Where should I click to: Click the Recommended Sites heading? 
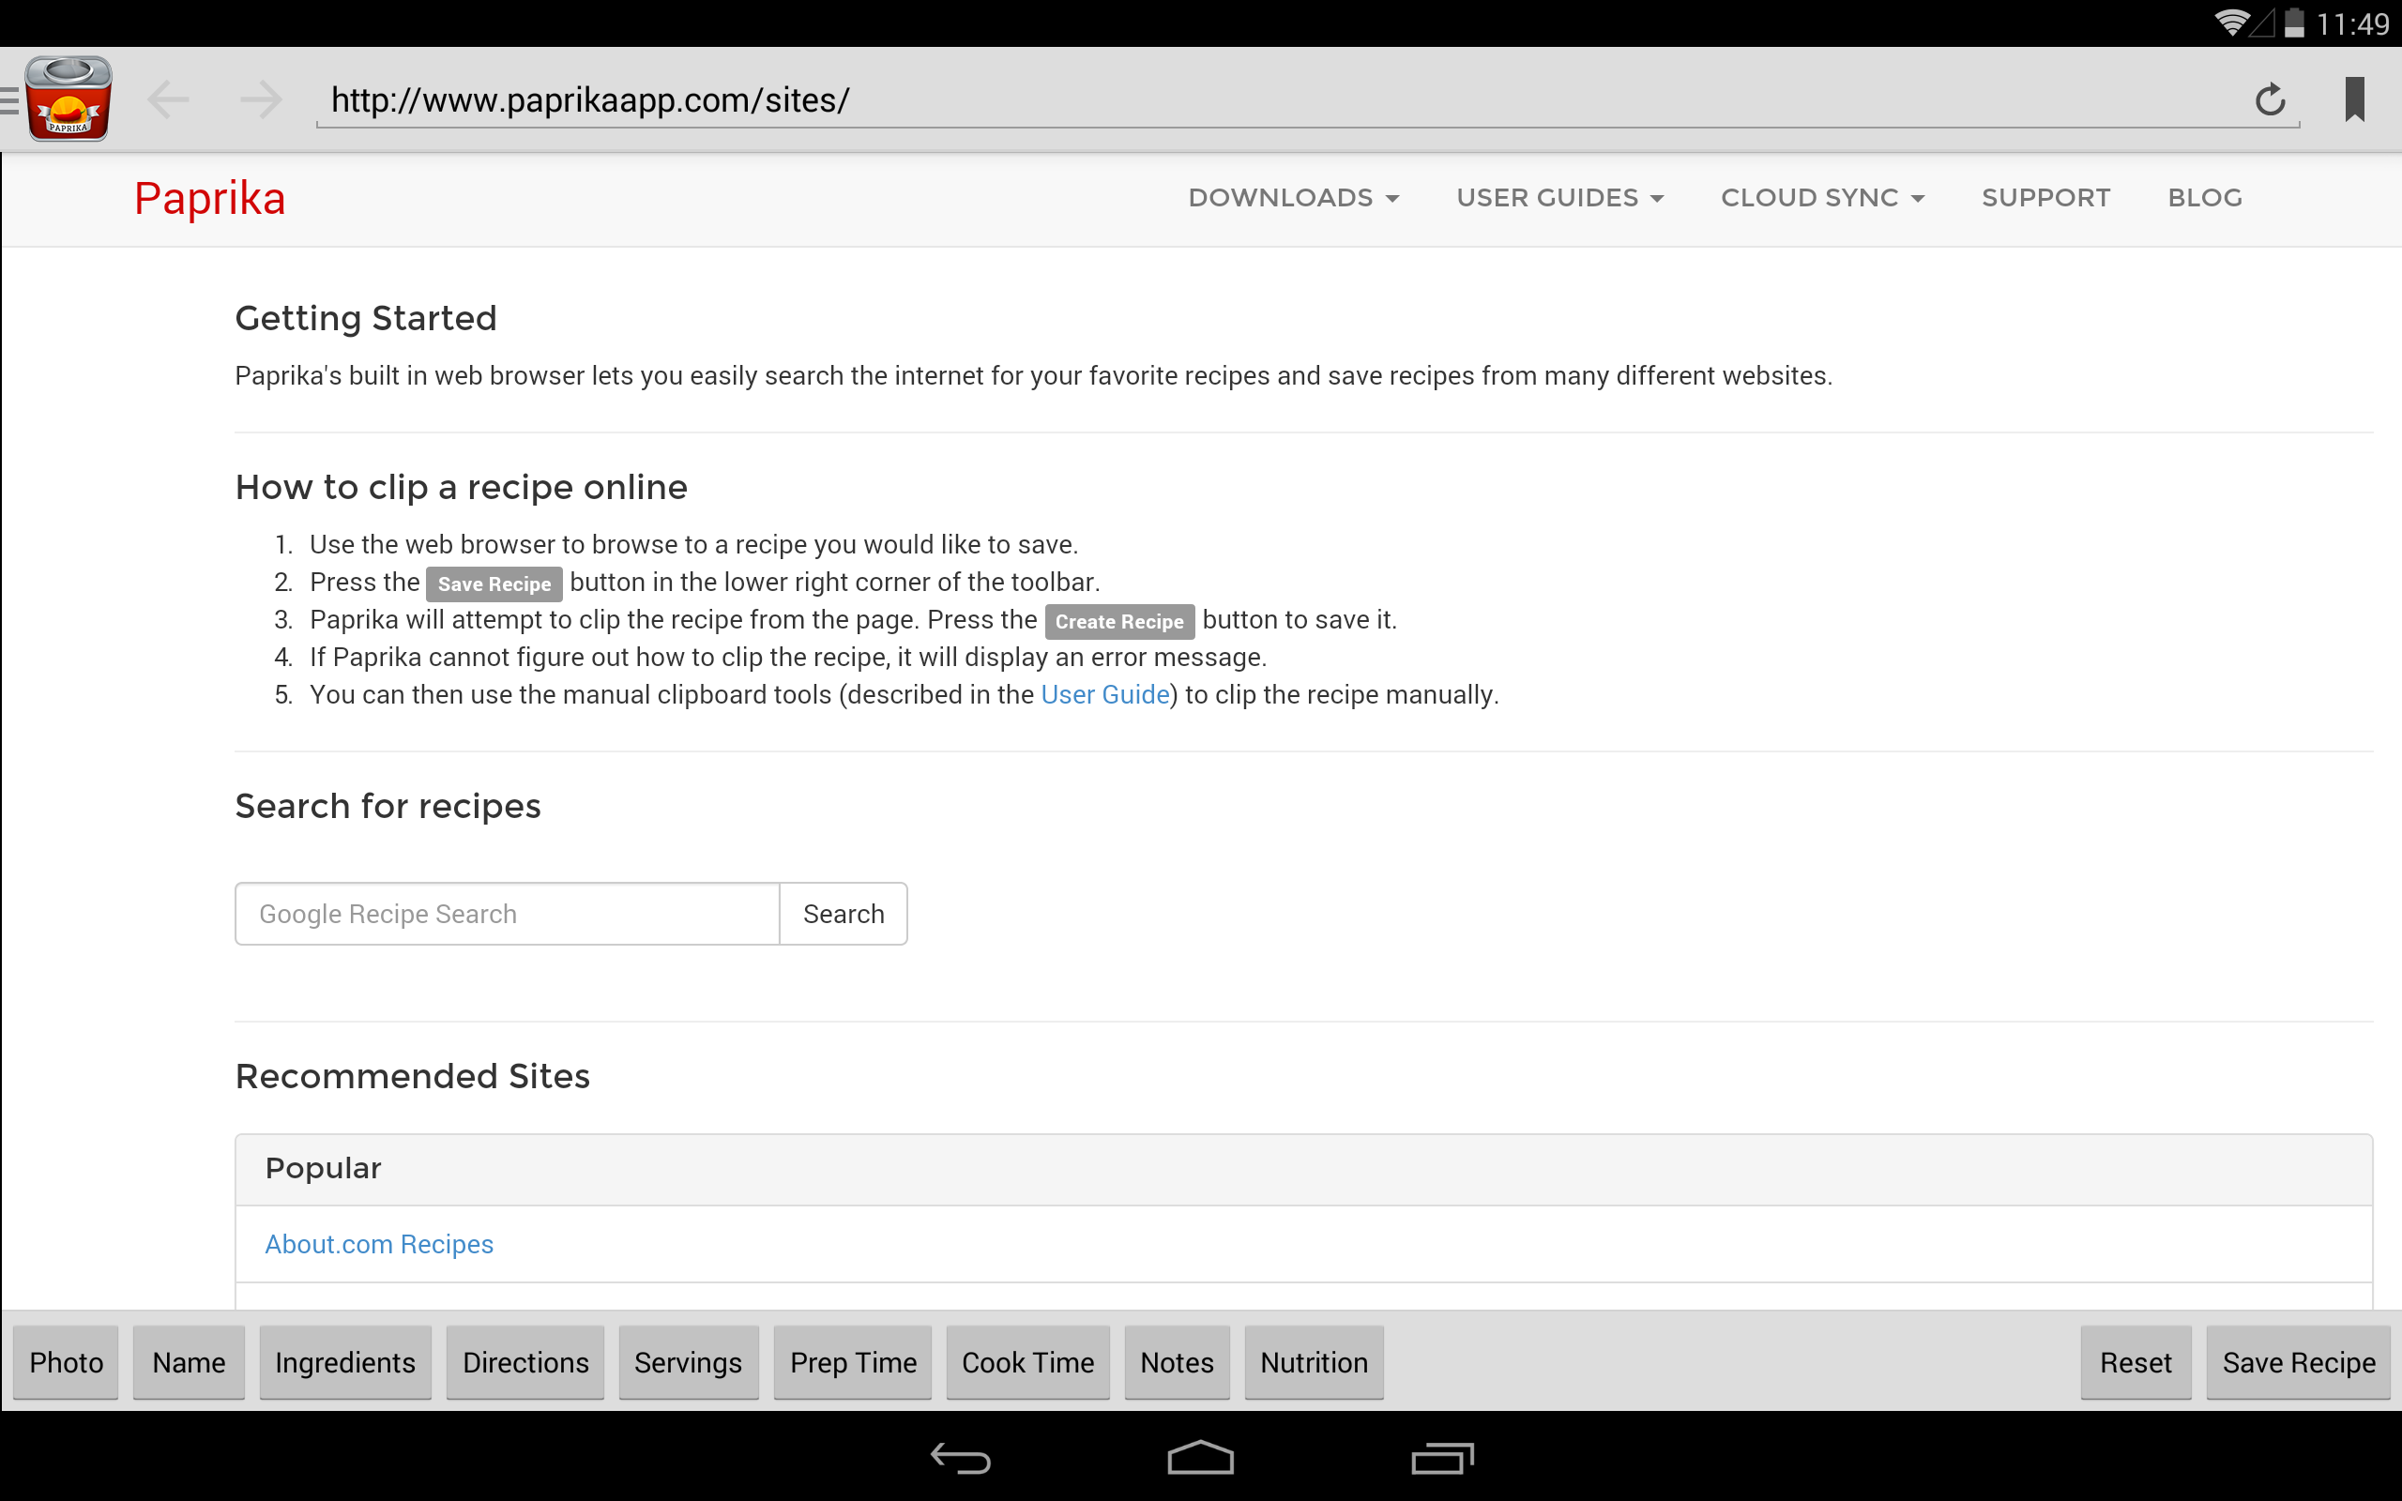412,1076
